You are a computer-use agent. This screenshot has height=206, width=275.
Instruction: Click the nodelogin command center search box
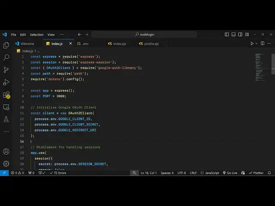(144, 34)
